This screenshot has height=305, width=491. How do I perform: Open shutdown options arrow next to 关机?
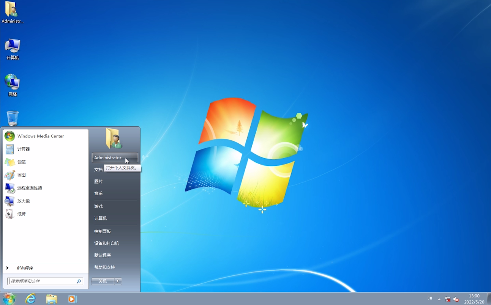(x=118, y=281)
